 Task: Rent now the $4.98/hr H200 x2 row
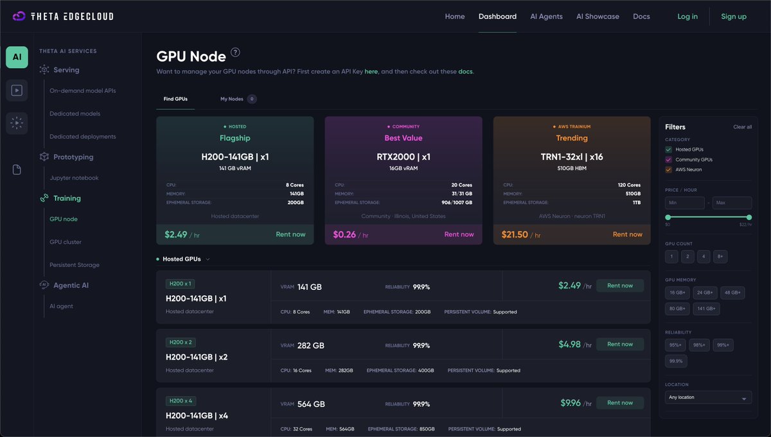[620, 344]
